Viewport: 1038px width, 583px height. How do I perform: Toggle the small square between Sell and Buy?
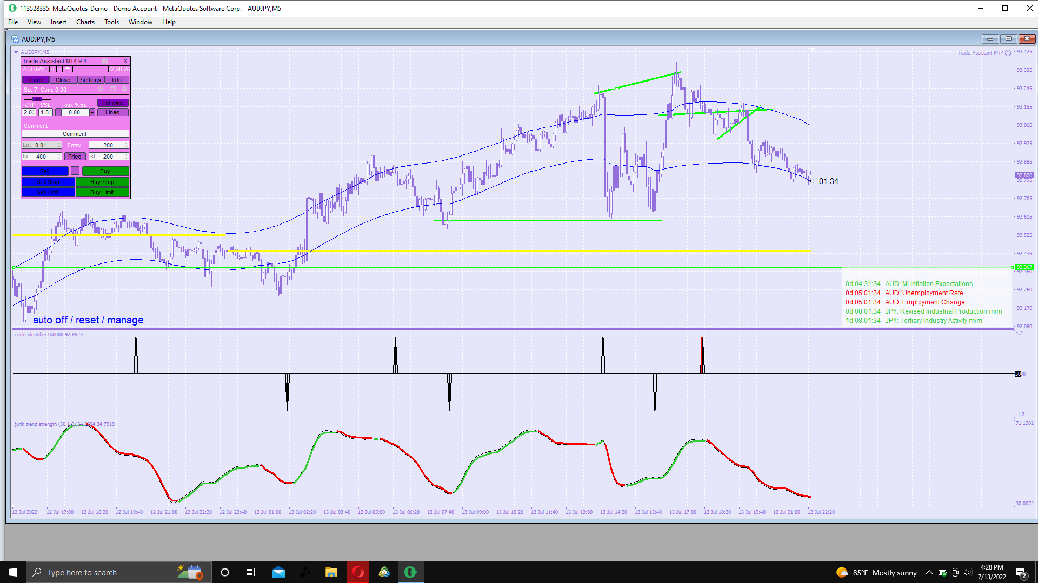[x=75, y=171]
